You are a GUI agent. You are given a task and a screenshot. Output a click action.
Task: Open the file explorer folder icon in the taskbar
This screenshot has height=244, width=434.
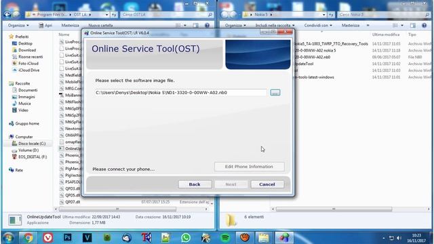(263, 238)
